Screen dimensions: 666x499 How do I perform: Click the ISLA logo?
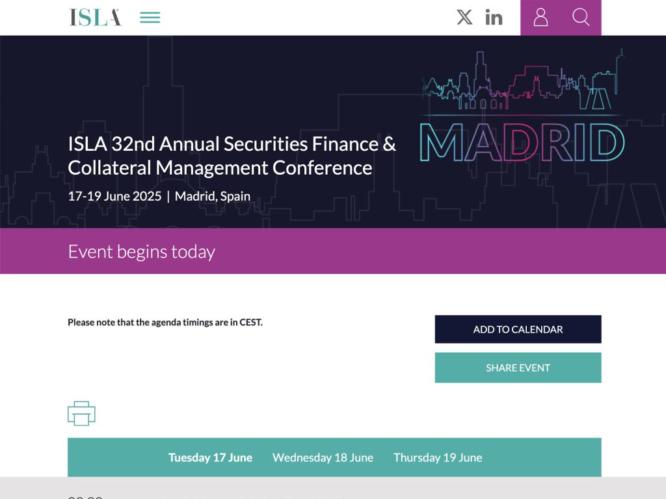[94, 17]
